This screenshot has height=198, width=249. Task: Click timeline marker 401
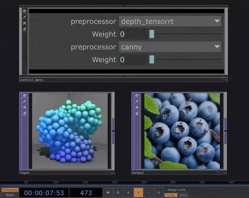(x=232, y=182)
